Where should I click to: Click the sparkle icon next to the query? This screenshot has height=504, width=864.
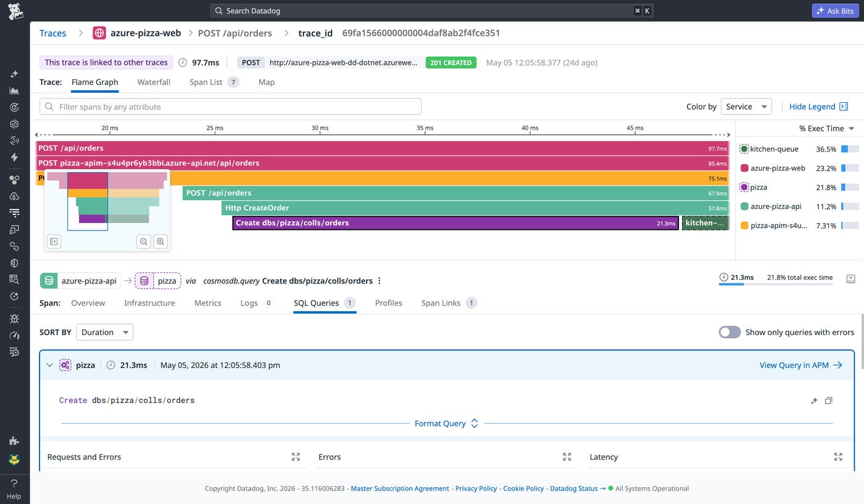(814, 400)
